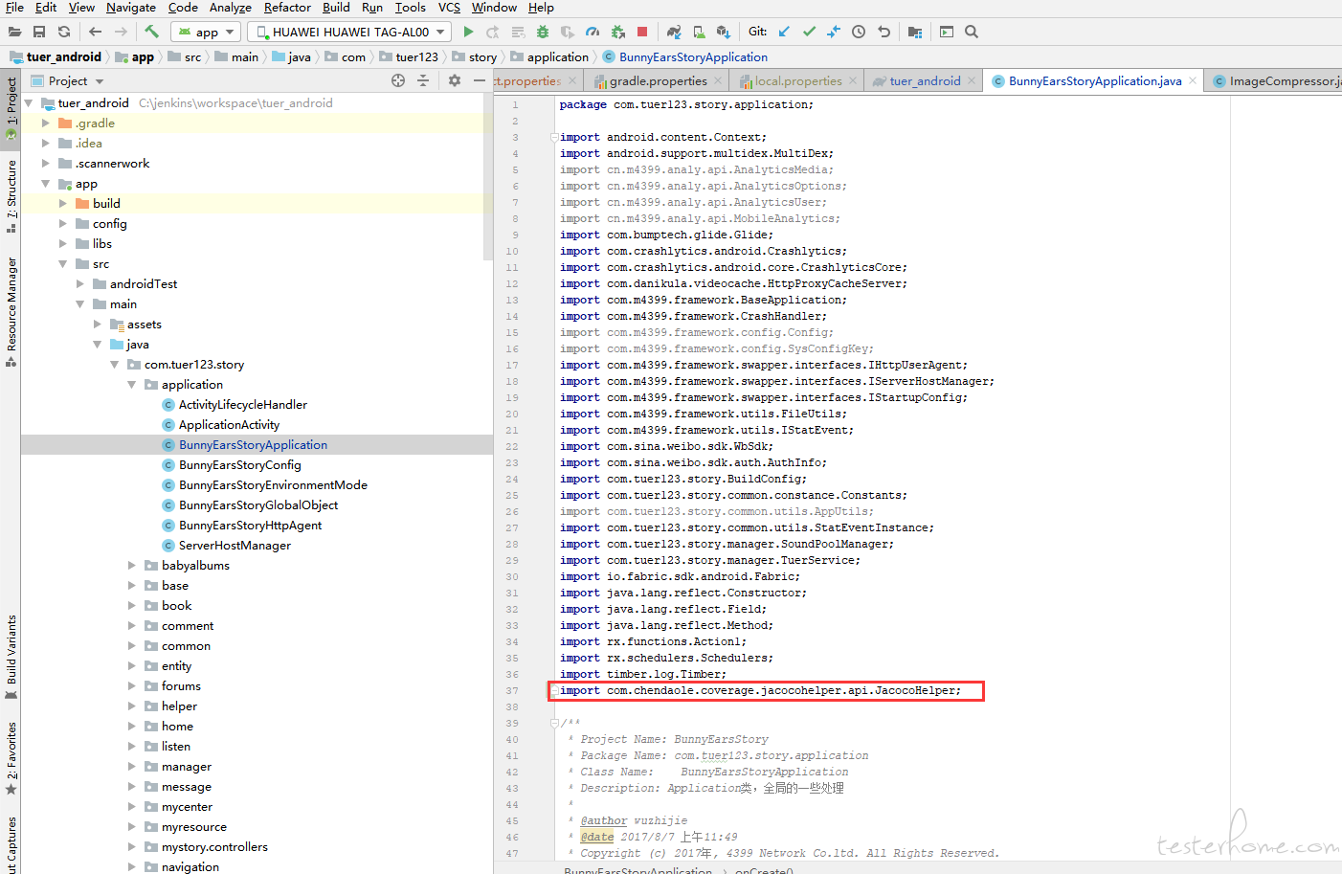The image size is (1342, 874).
Task: Select ServerHostManager class in tree
Action: 235,546
